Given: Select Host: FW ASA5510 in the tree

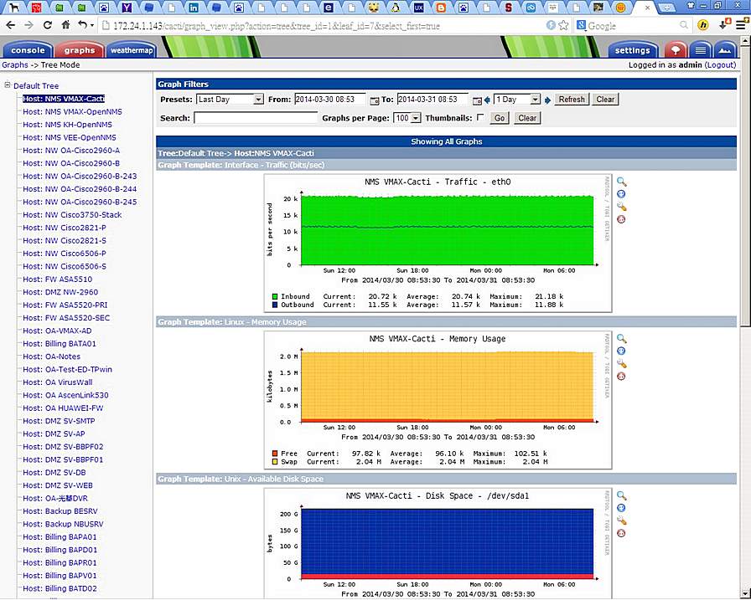Looking at the screenshot, I should (x=58, y=279).
